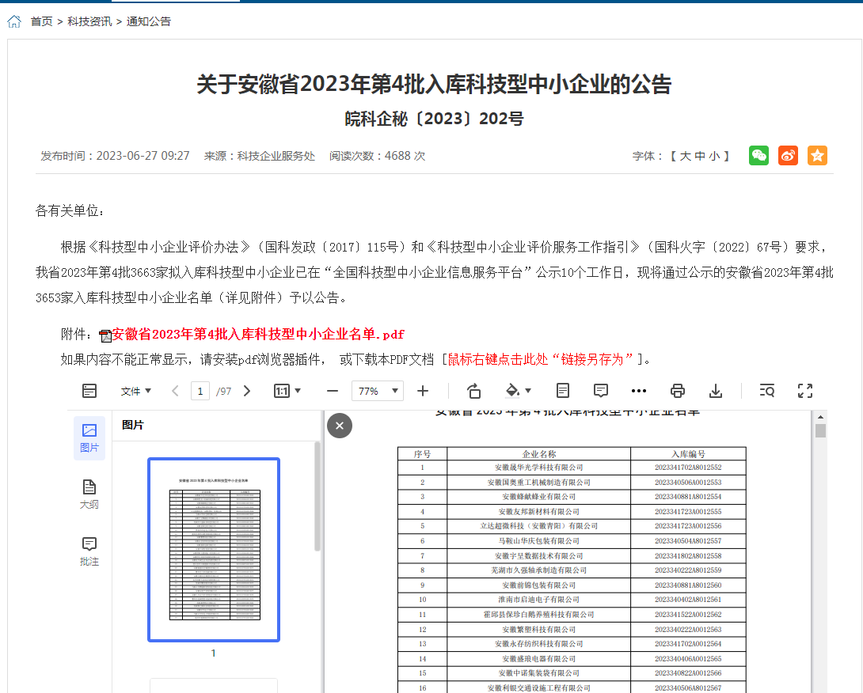This screenshot has width=863, height=693.
Task: Go to next PDF page
Action: point(247,391)
